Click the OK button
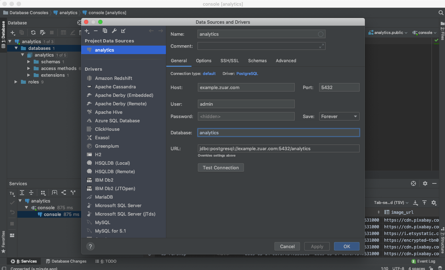The width and height of the screenshot is (445, 270). [346, 246]
